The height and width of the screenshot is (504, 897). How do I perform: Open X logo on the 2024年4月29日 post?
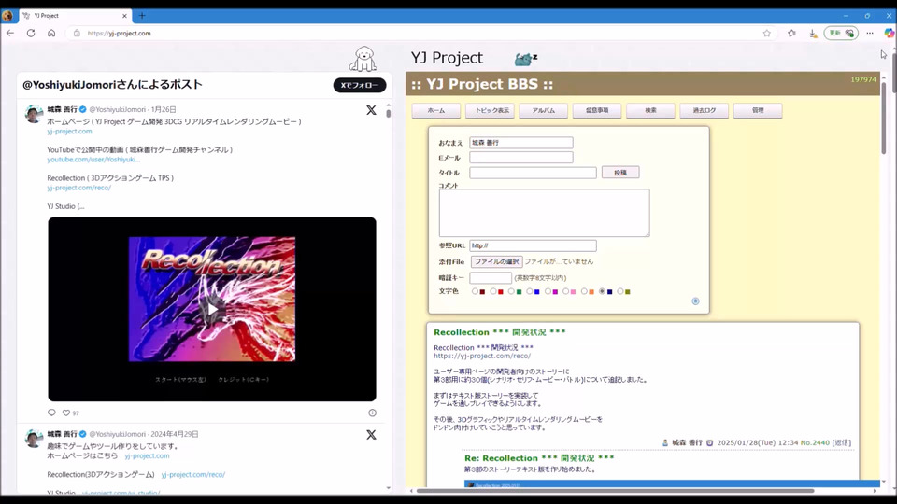pyautogui.click(x=371, y=435)
